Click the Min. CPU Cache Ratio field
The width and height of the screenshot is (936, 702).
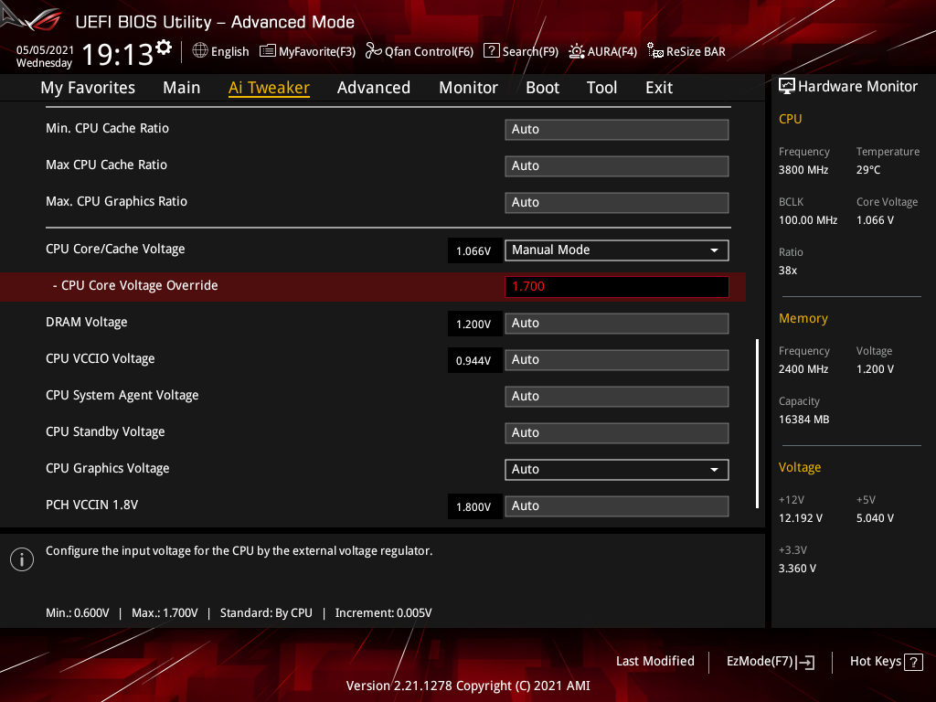click(x=617, y=130)
